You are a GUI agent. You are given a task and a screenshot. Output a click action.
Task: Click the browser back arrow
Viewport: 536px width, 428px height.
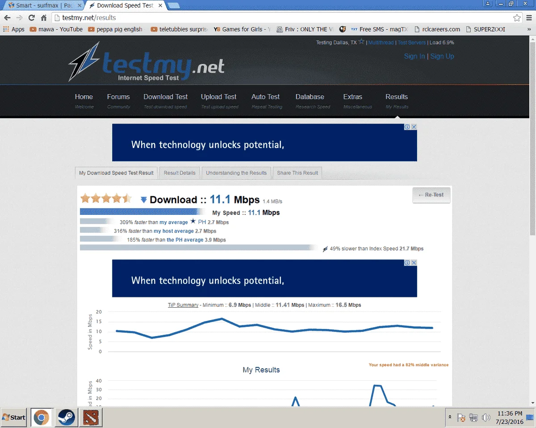point(7,18)
